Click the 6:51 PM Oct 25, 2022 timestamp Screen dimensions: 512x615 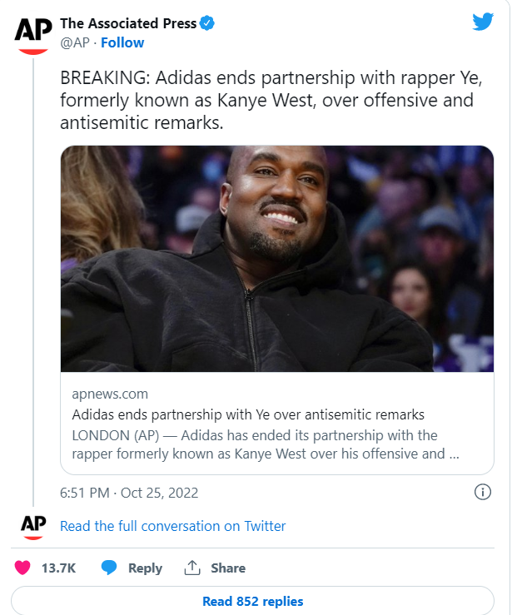pos(129,493)
